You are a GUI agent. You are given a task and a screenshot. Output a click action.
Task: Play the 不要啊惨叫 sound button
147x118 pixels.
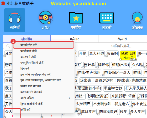click(x=102, y=104)
